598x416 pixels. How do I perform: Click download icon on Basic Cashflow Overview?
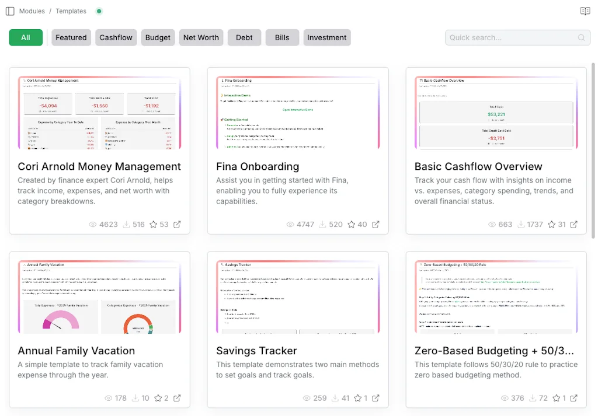[520, 224]
